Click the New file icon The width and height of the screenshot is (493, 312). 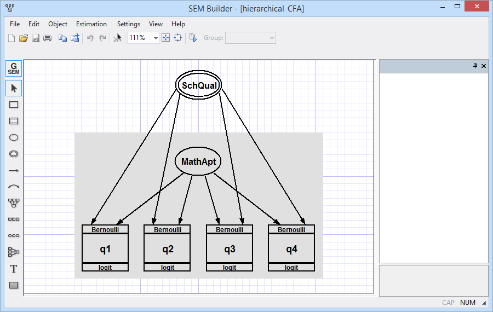(12, 38)
